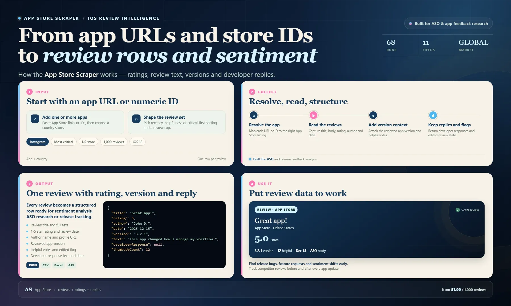Viewport: 511px width, 306px height.
Task: Select the Instagram chip
Action: [37, 142]
